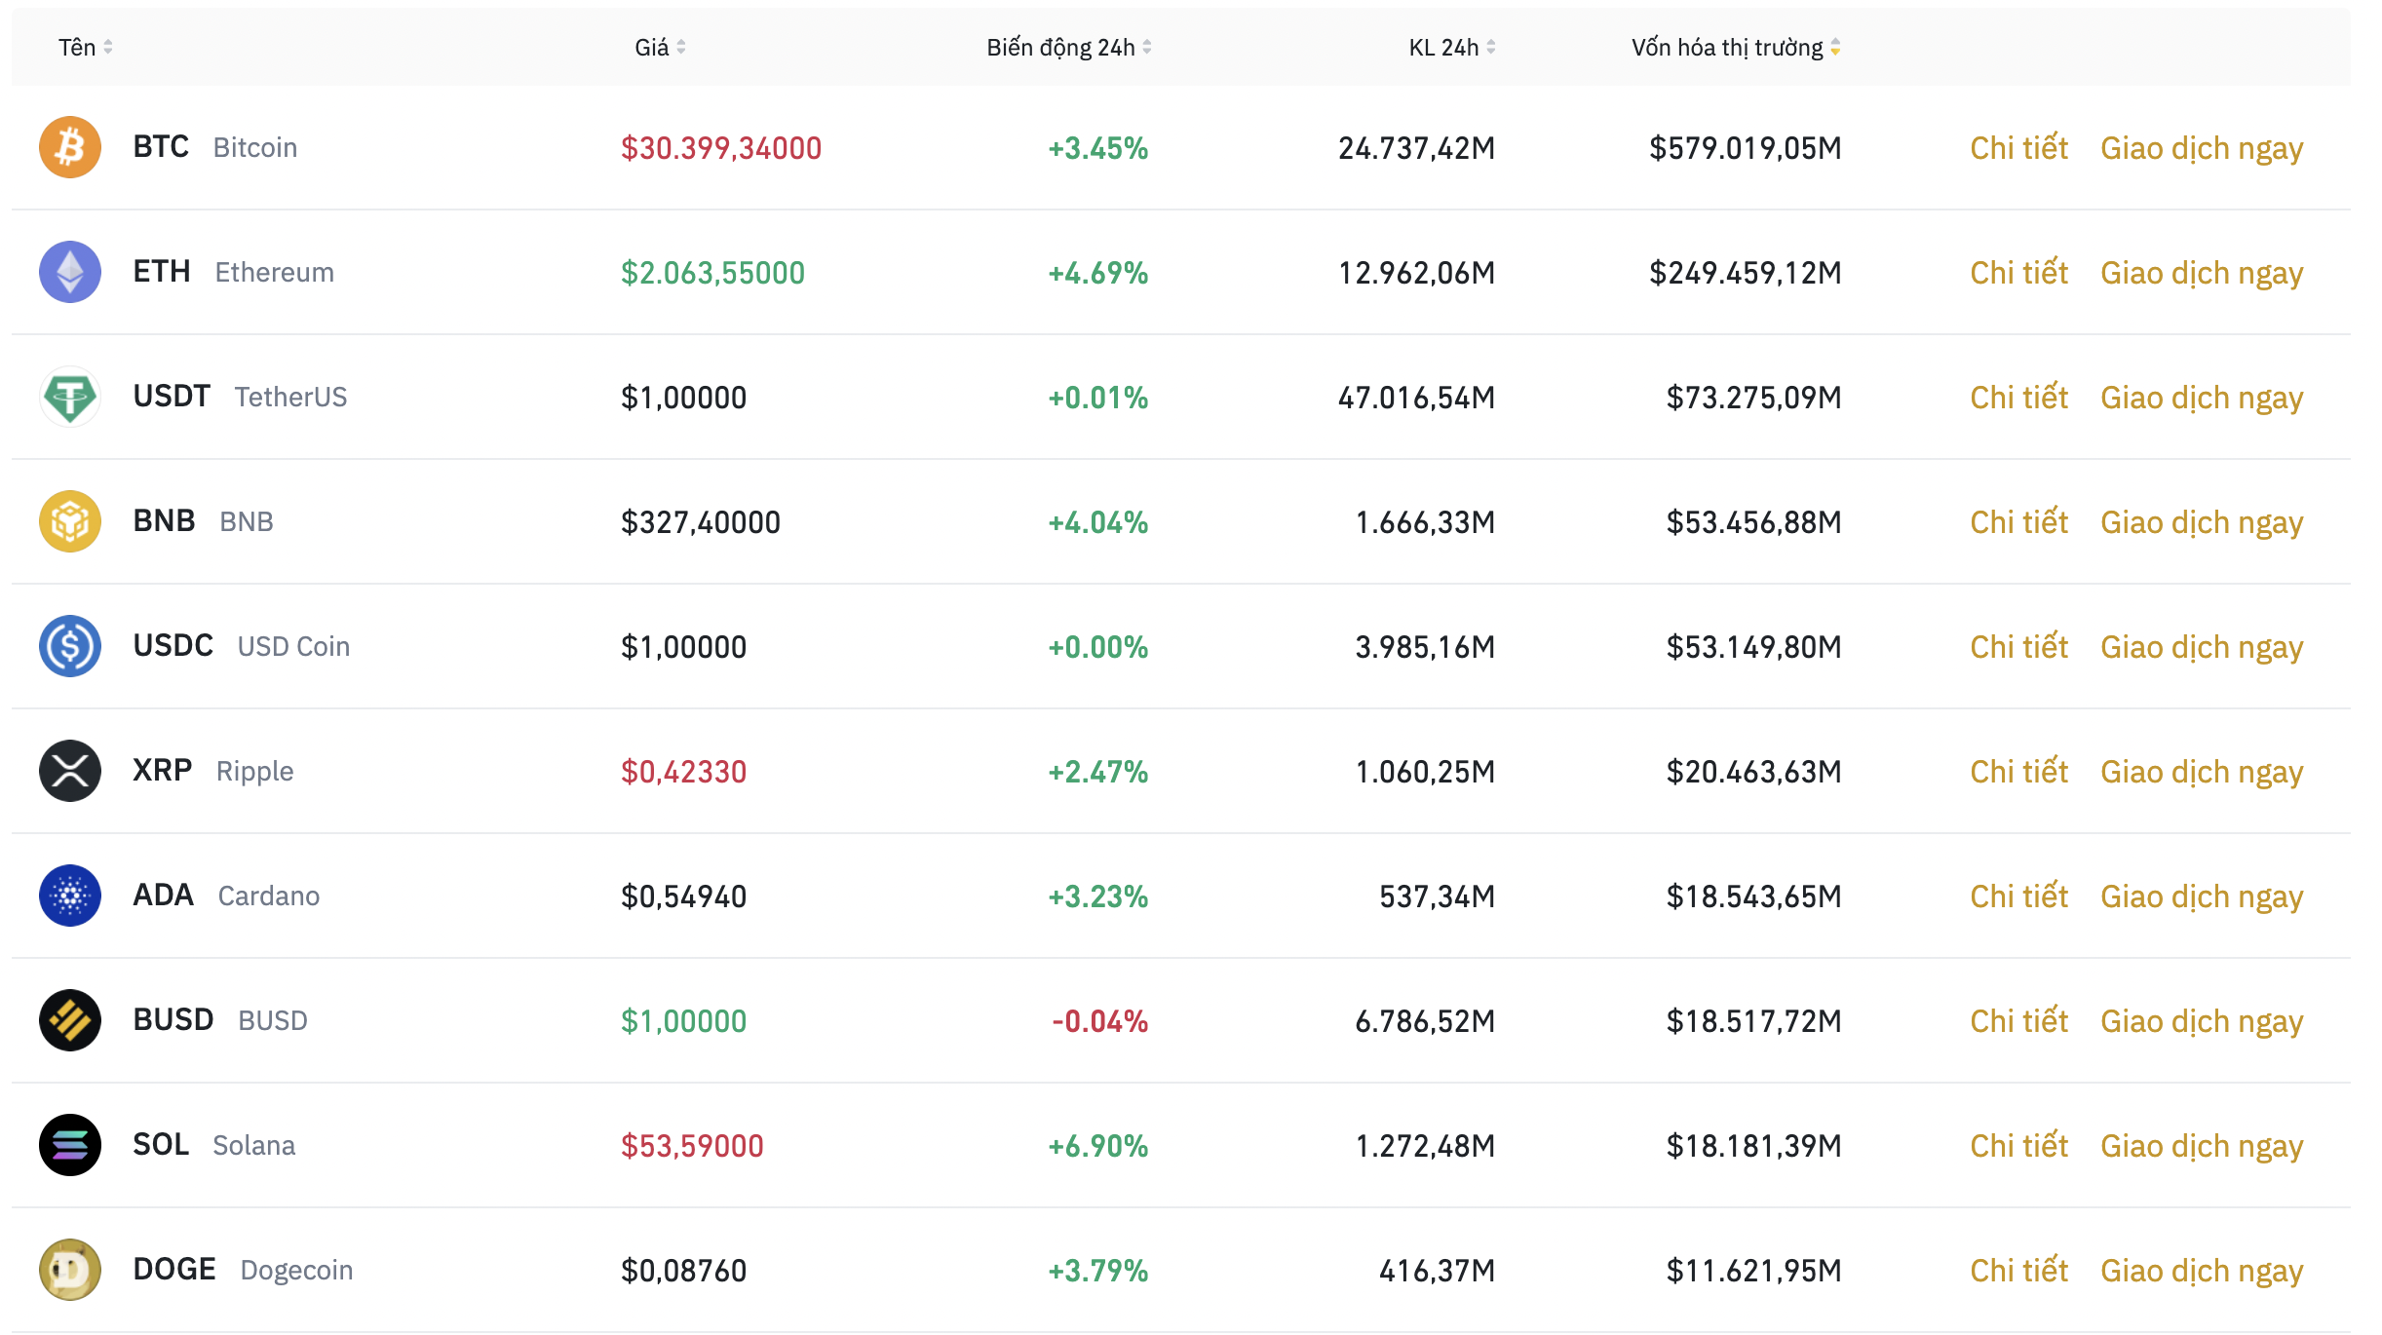The image size is (2382, 1335).
Task: Click the BUSD coin logo
Action: (x=70, y=1020)
